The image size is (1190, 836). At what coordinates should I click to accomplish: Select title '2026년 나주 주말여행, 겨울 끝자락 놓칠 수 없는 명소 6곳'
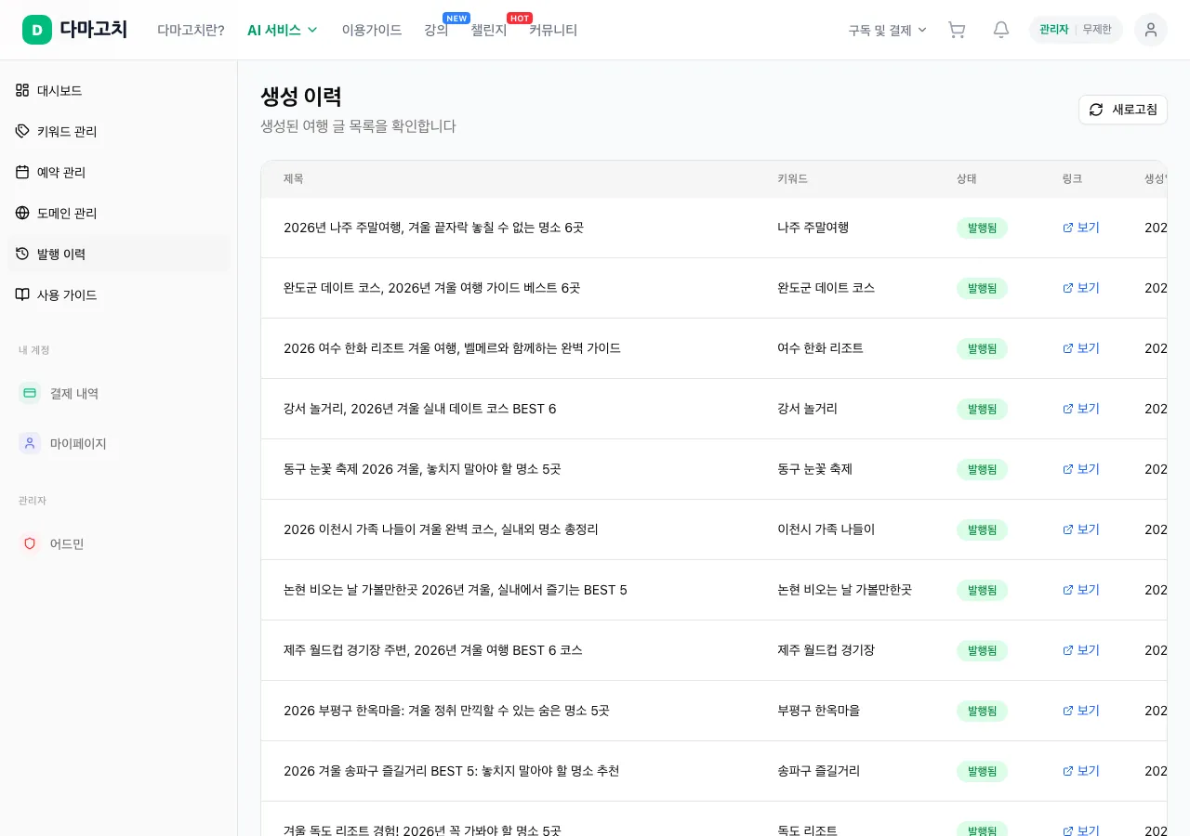[433, 228]
